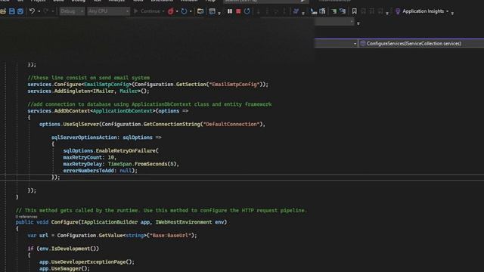Click the window layout icon left of Pause

point(213,11)
